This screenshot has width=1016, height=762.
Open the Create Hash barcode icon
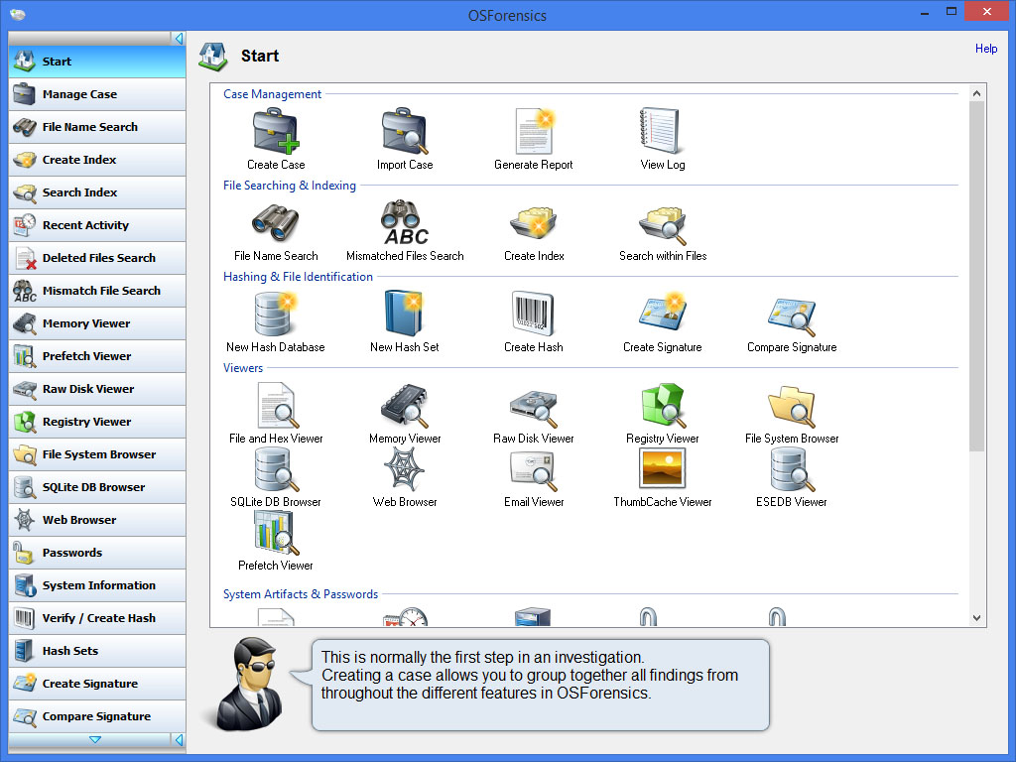[533, 314]
